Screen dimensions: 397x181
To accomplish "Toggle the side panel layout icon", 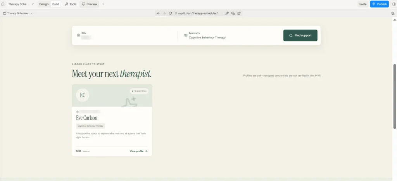I will [394, 4].
